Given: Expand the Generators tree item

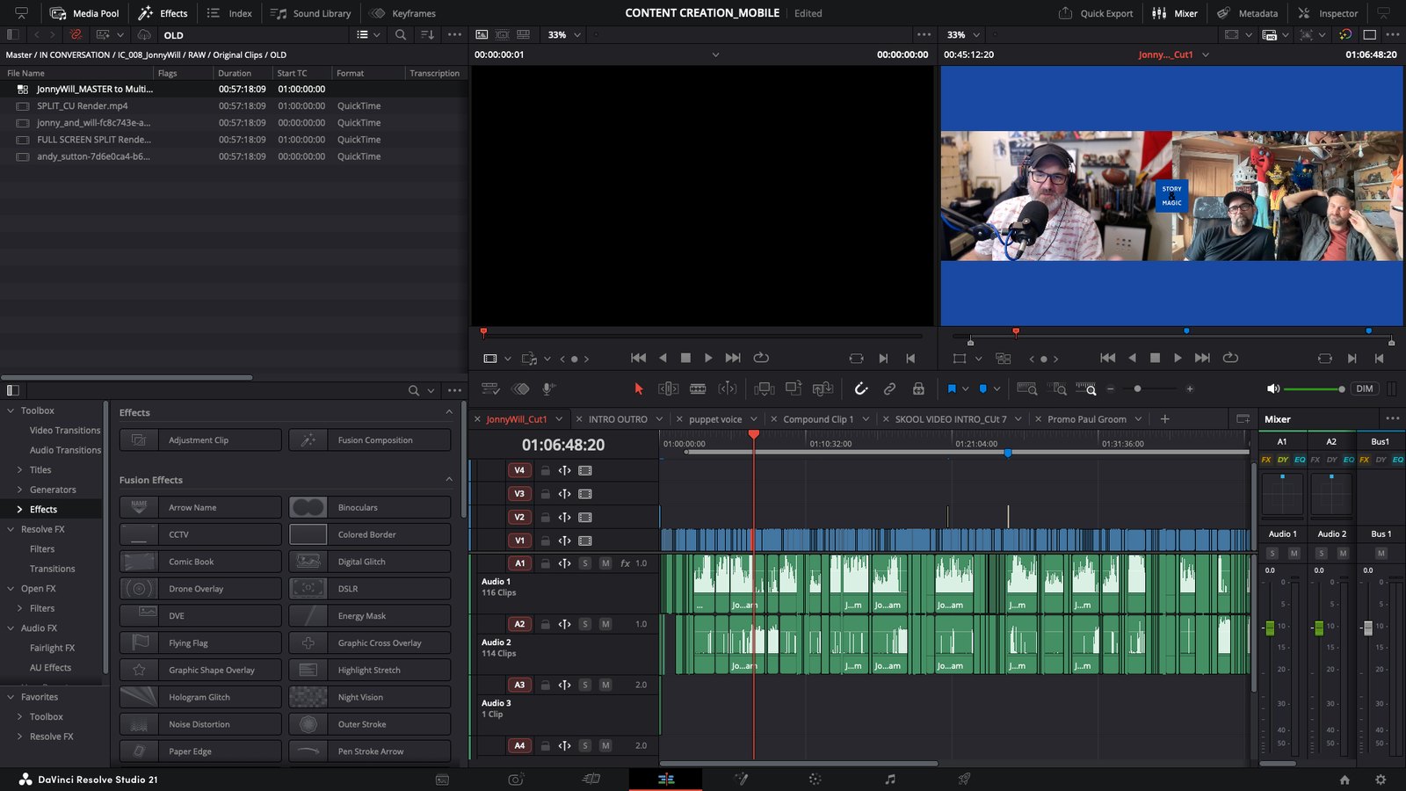Looking at the screenshot, I should point(20,490).
